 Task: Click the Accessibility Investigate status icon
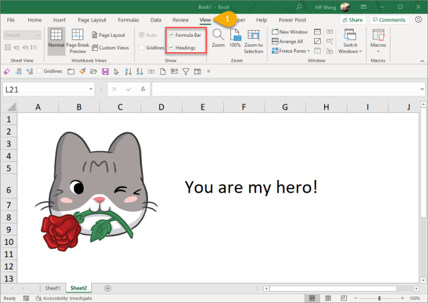tap(38, 298)
